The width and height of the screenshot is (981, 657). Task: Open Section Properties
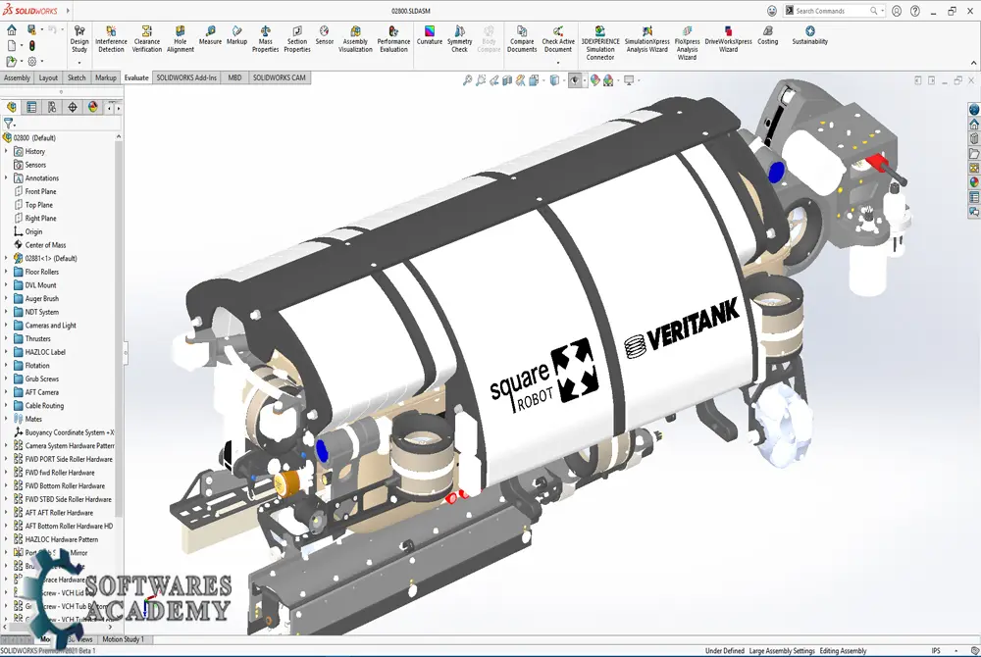(297, 39)
